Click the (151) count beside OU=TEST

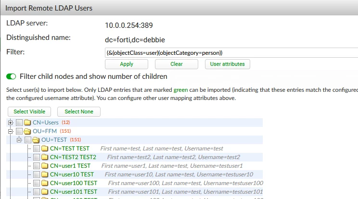click(76, 140)
